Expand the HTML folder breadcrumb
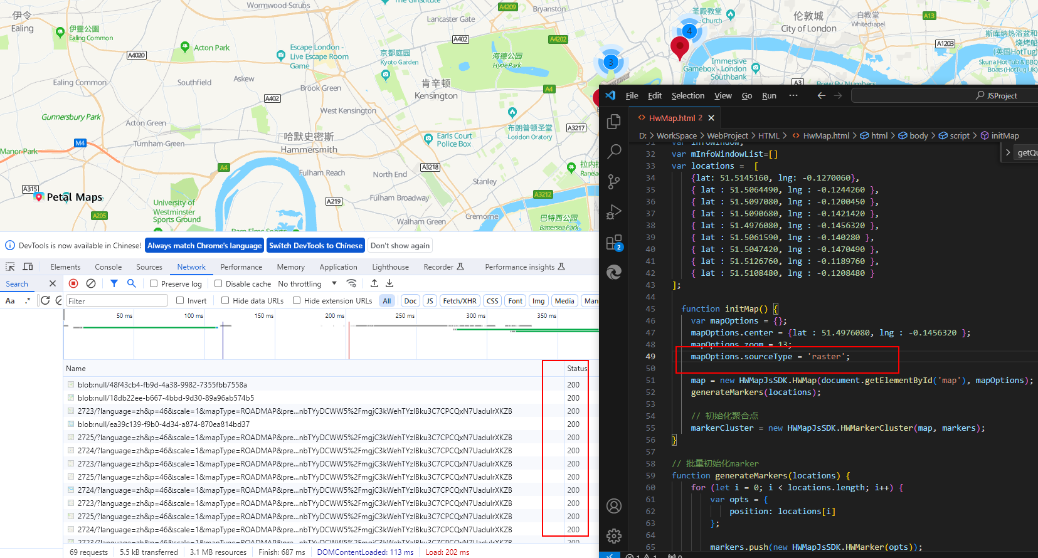 tap(769, 135)
